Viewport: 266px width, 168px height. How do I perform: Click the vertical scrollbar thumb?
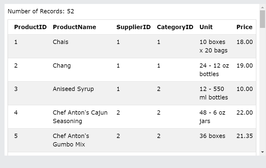tap(262, 19)
